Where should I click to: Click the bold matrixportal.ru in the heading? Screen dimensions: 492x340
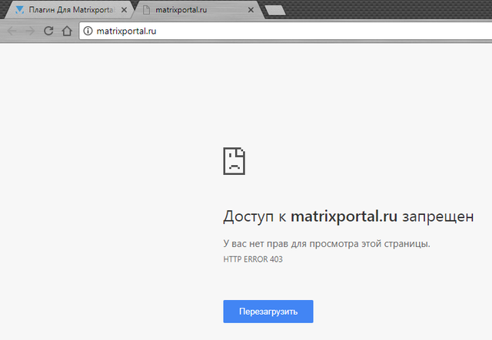[344, 216]
